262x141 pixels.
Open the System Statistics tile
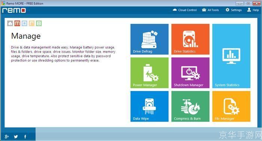click(231, 56)
